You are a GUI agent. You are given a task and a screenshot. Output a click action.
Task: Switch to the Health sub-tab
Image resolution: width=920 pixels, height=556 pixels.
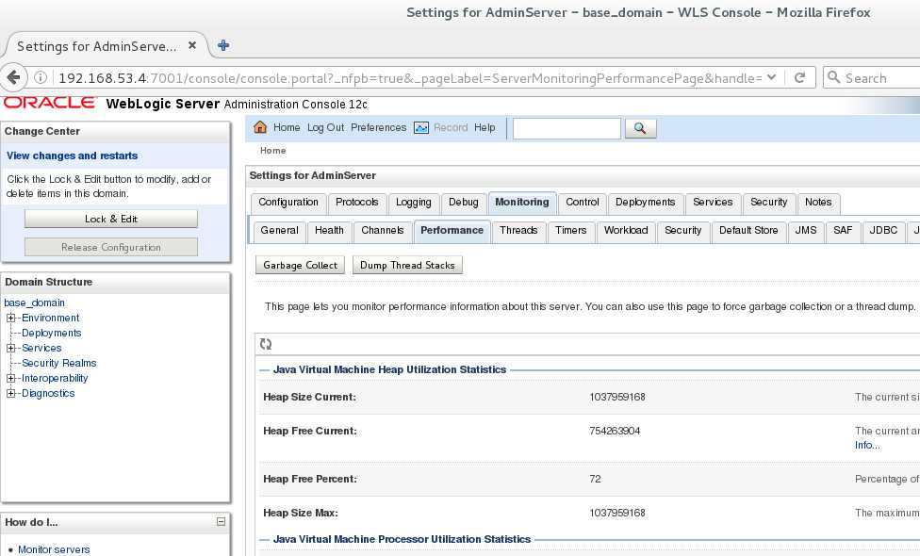[x=329, y=231]
